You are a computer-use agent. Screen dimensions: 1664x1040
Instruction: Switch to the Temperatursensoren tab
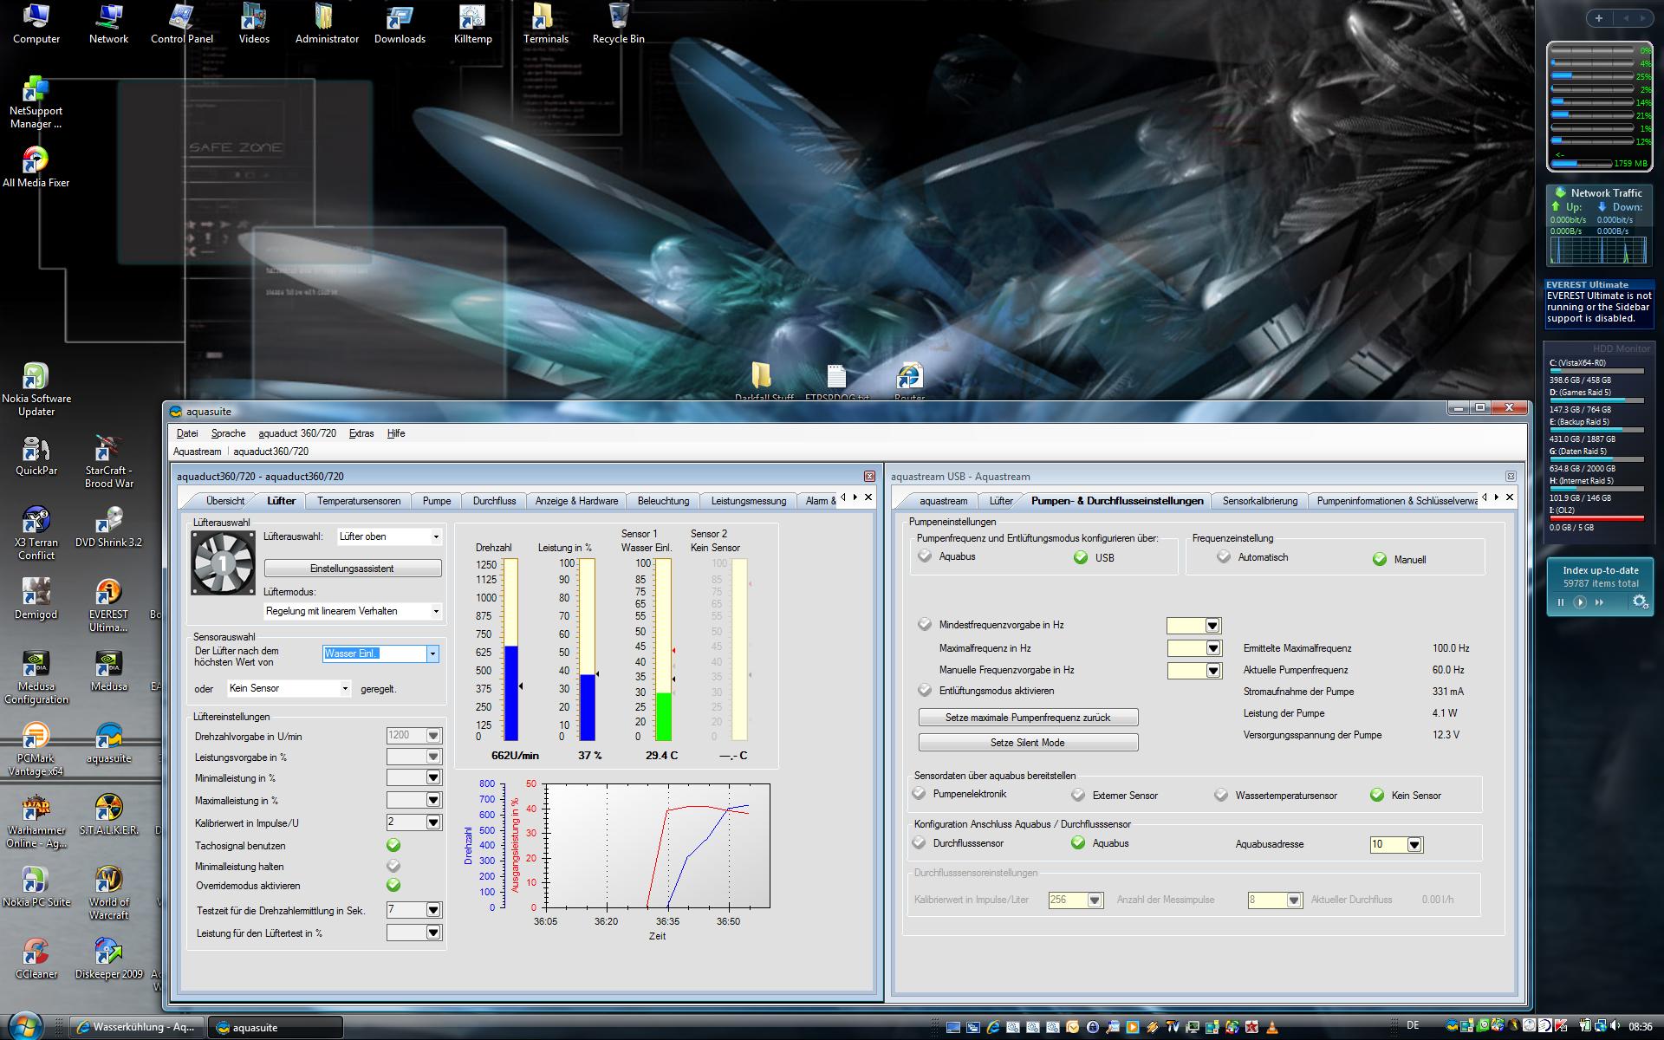tap(359, 501)
